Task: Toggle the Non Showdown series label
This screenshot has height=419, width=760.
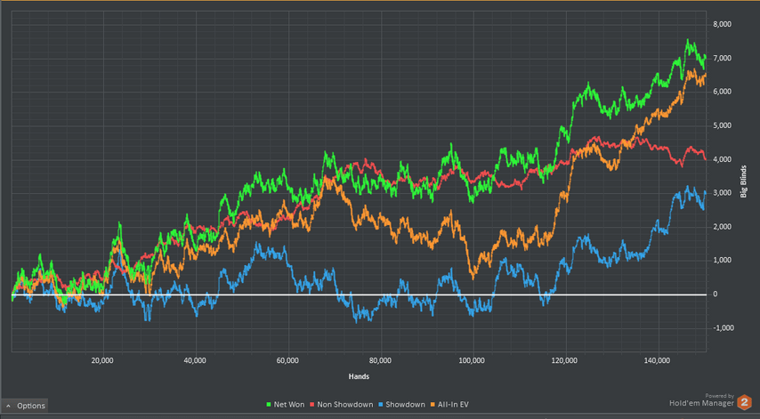Action: 345,405
